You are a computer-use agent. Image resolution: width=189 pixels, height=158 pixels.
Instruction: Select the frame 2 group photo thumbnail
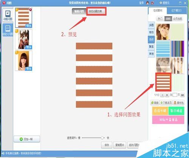[x=23, y=39]
